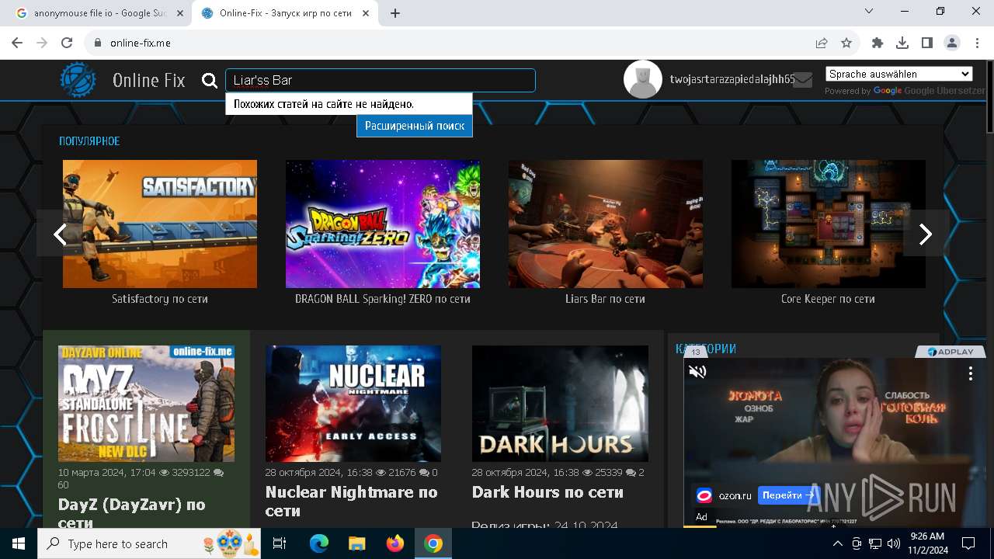This screenshot has height=559, width=994.
Task: Click the share page icon in address bar
Action: (822, 43)
